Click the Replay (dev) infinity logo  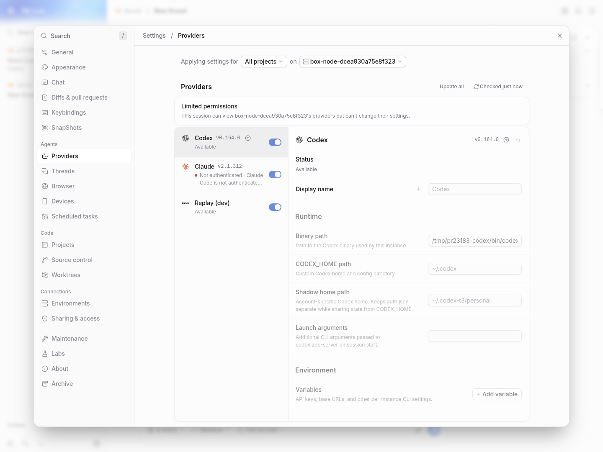(186, 203)
